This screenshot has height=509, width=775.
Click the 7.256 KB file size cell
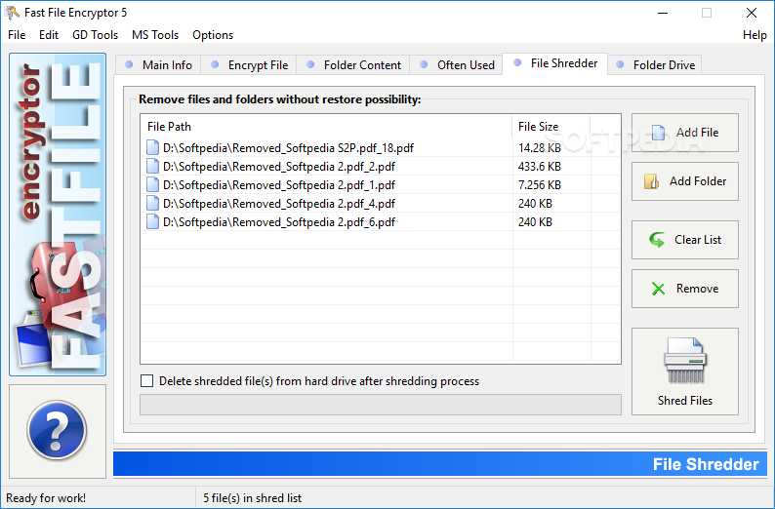540,184
